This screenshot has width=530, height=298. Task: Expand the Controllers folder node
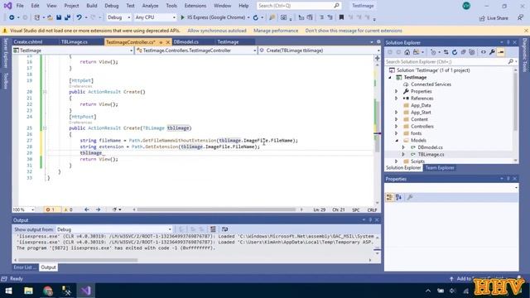397,127
